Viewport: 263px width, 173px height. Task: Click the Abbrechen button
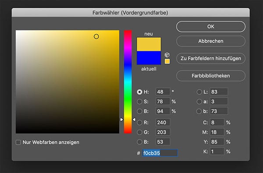pos(211,41)
